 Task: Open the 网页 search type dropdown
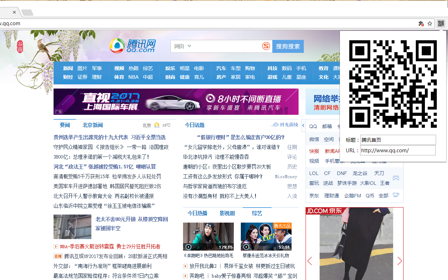[183, 46]
